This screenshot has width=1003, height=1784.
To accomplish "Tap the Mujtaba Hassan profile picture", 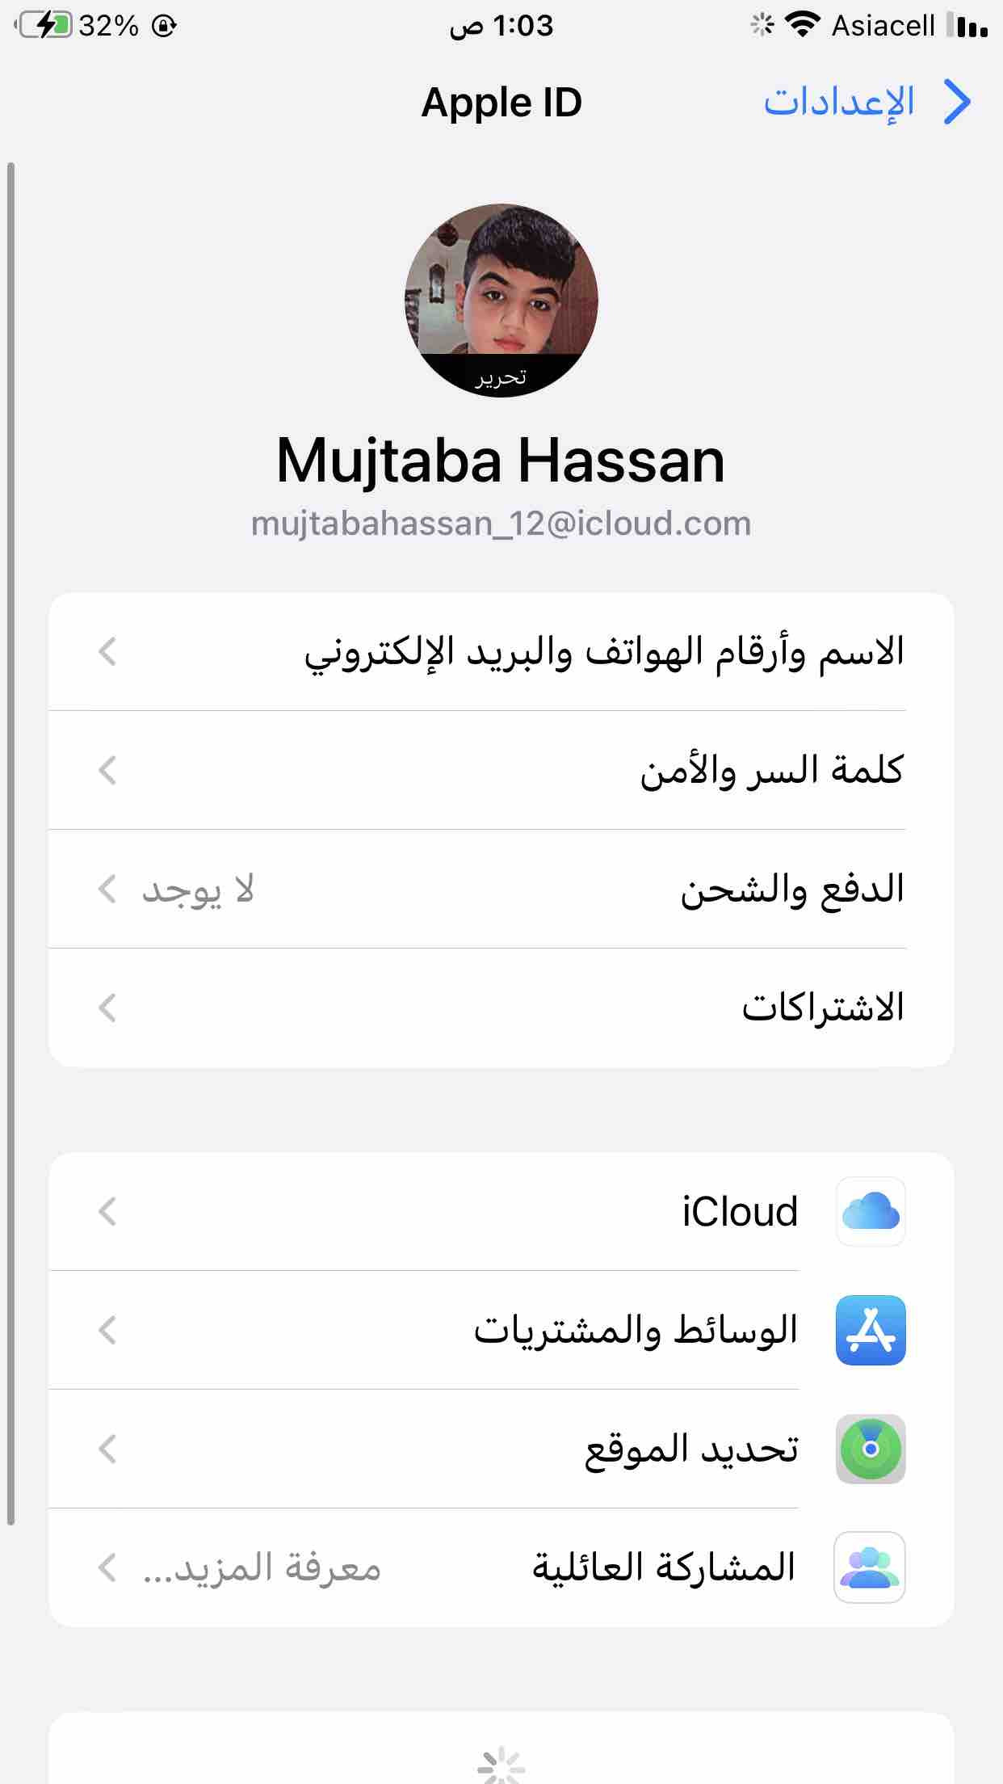I will pos(501,300).
